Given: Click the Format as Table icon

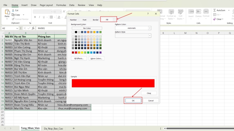Looking at the screenshot, I should pyautogui.click(x=171, y=12).
